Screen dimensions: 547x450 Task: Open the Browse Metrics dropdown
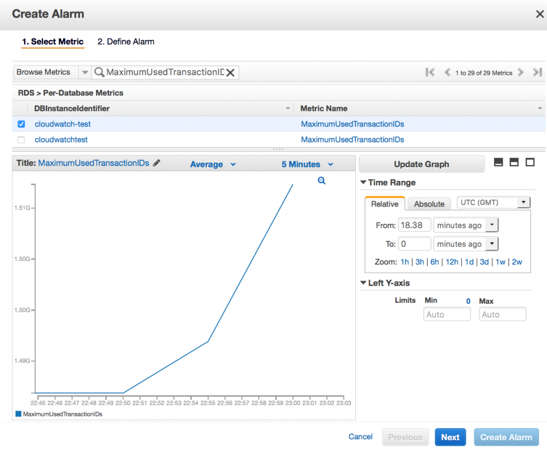85,72
